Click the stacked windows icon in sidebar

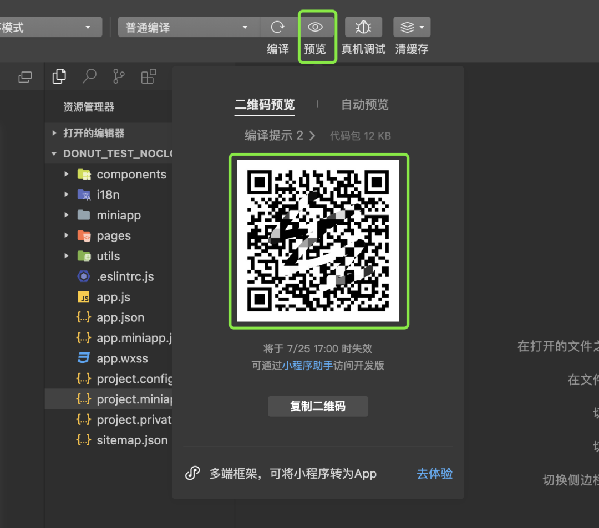tap(25, 77)
